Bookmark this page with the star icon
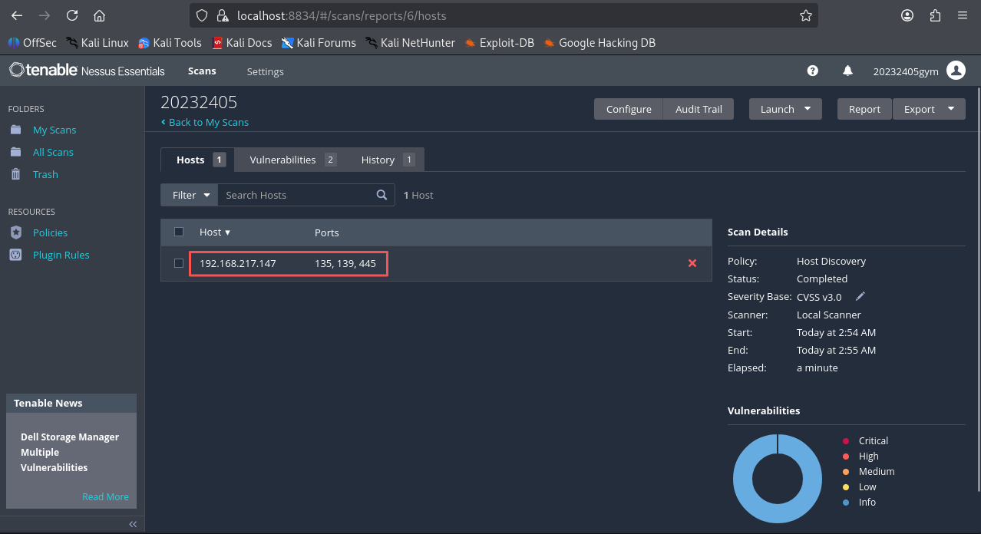This screenshot has height=534, width=981. click(805, 15)
